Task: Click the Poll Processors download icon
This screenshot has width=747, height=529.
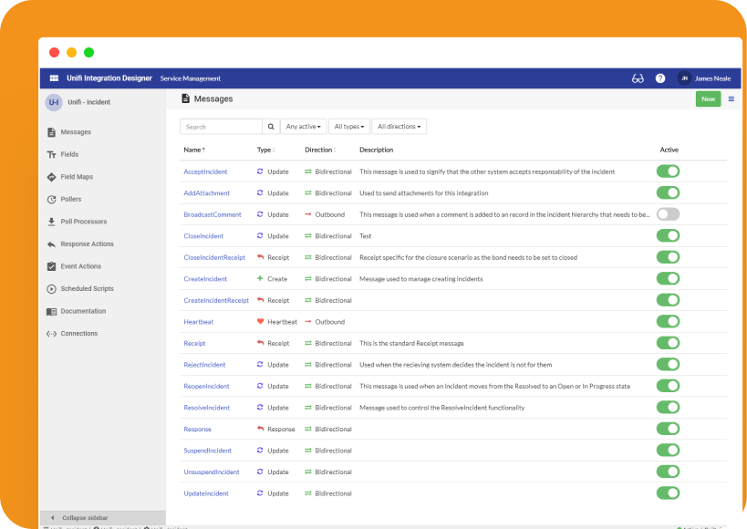Action: 51,222
